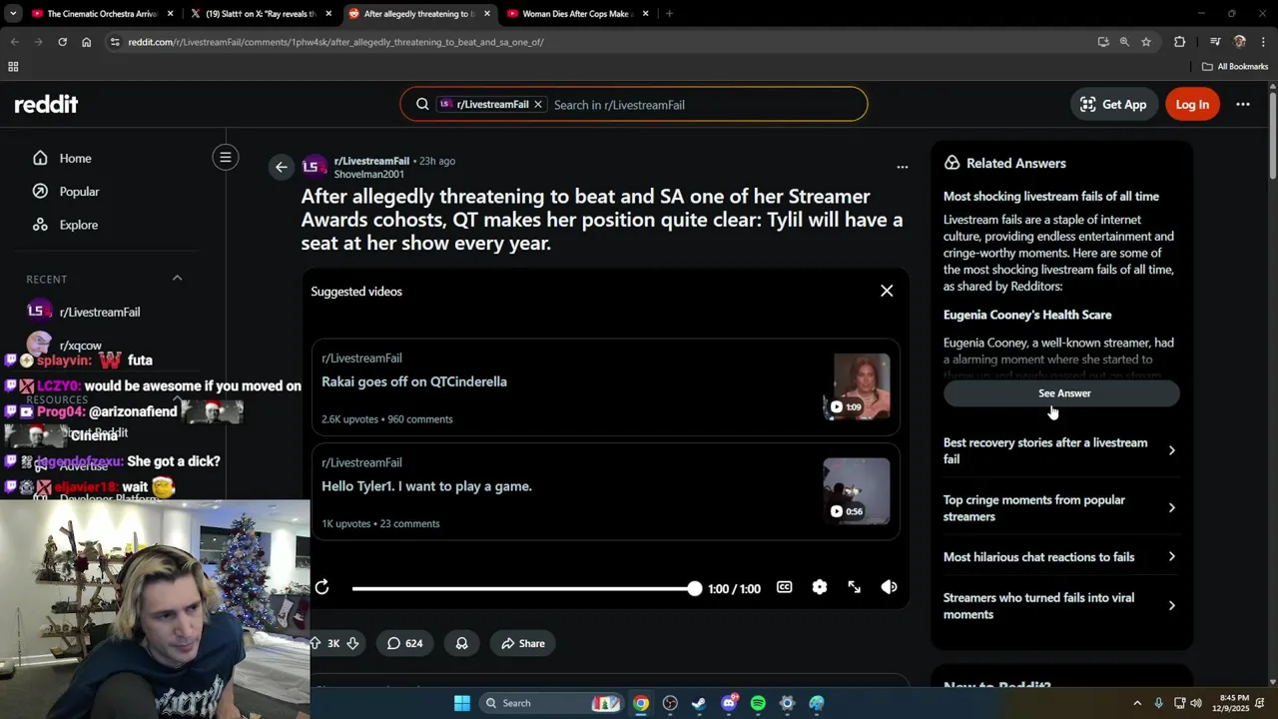
Task: Give award to the post
Action: (x=461, y=643)
